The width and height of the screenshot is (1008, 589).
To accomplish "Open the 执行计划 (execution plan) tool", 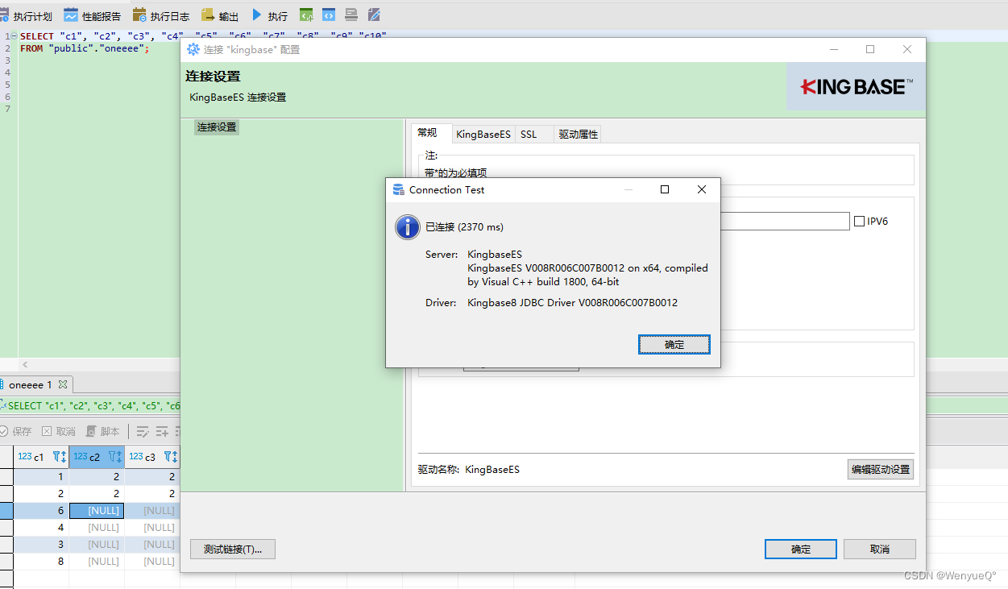I will 24,14.
